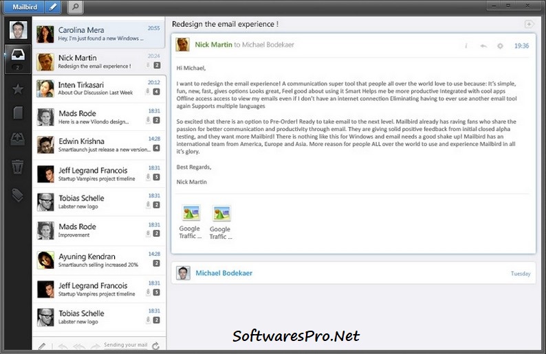Select the Carolina Mera conversation

(99, 34)
